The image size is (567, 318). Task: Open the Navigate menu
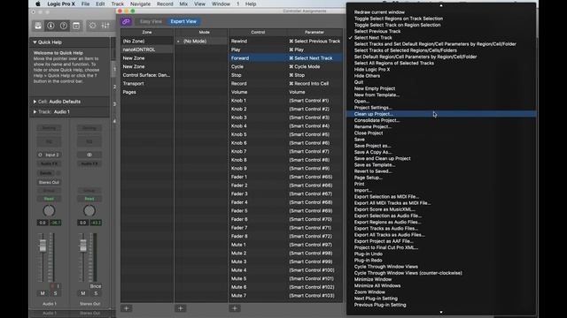pyautogui.click(x=140, y=4)
